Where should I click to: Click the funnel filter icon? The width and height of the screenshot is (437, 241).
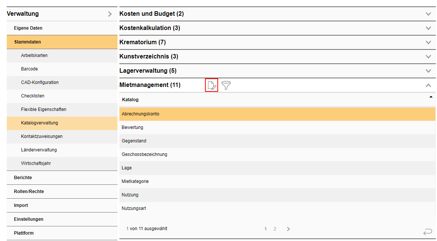click(226, 85)
